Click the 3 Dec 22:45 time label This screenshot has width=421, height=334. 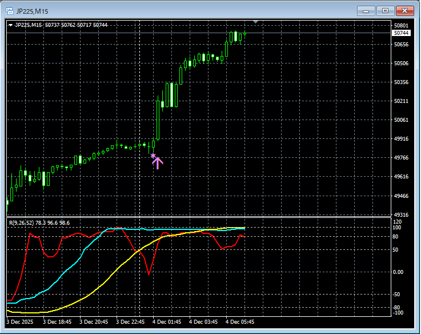130,321
